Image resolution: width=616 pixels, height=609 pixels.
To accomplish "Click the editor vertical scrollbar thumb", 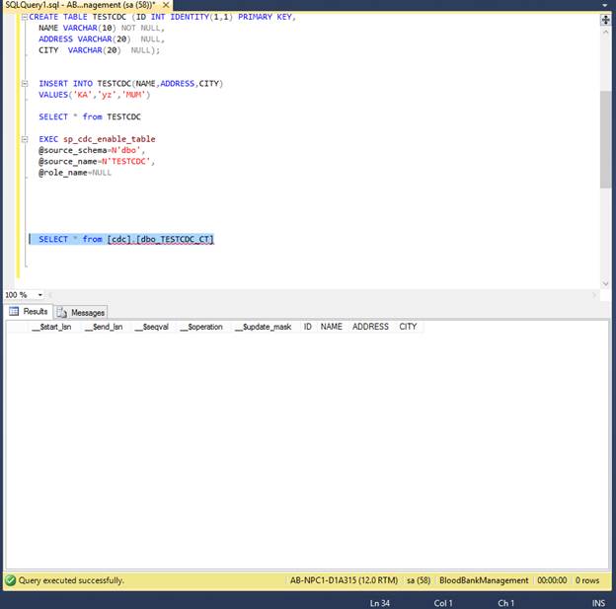I will tap(605, 139).
